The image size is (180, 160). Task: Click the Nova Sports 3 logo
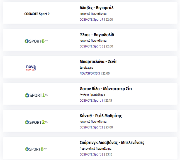31,68
